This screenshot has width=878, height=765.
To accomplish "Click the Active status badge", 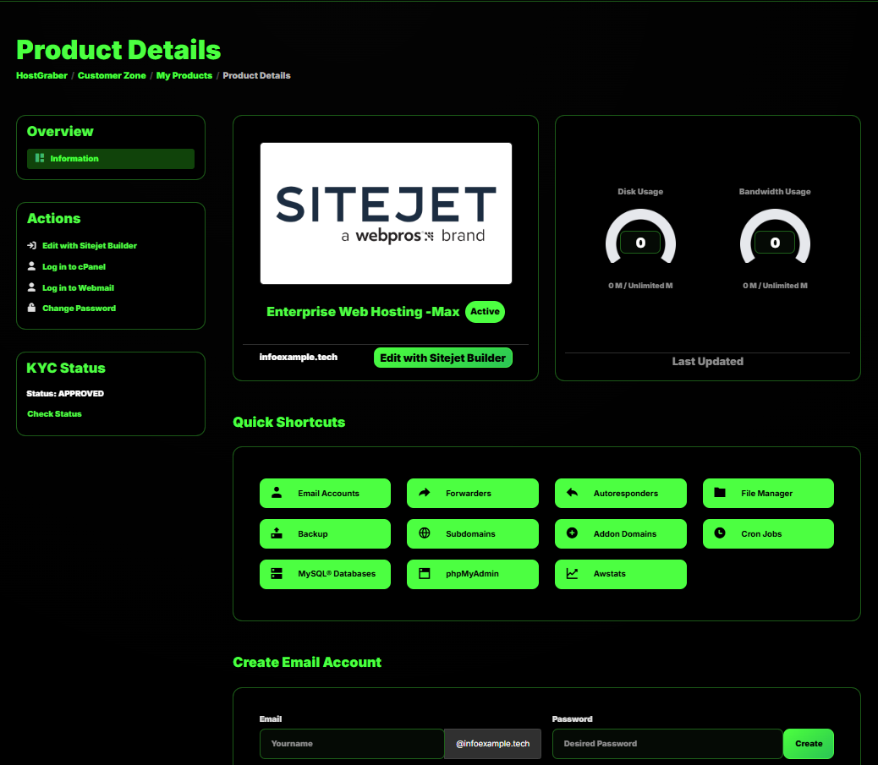I will [x=485, y=312].
